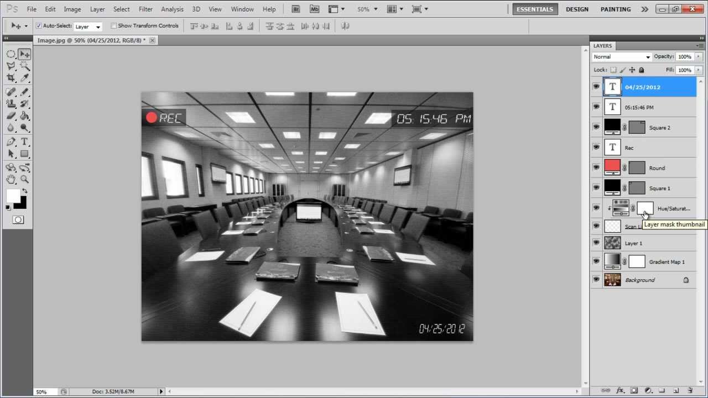Screen dimensions: 708x398
Task: Open the layer blending mode dropdown
Action: click(x=622, y=57)
